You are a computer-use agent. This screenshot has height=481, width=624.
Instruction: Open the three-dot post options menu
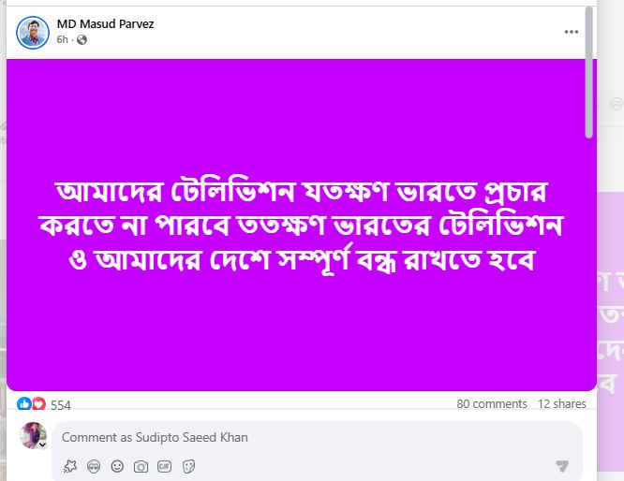(572, 32)
